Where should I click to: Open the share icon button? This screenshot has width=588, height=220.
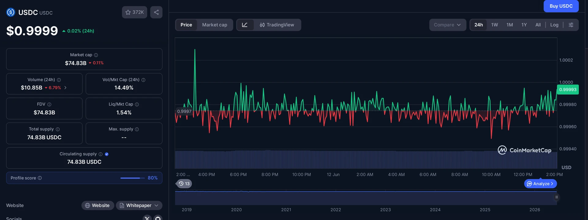[x=156, y=12]
